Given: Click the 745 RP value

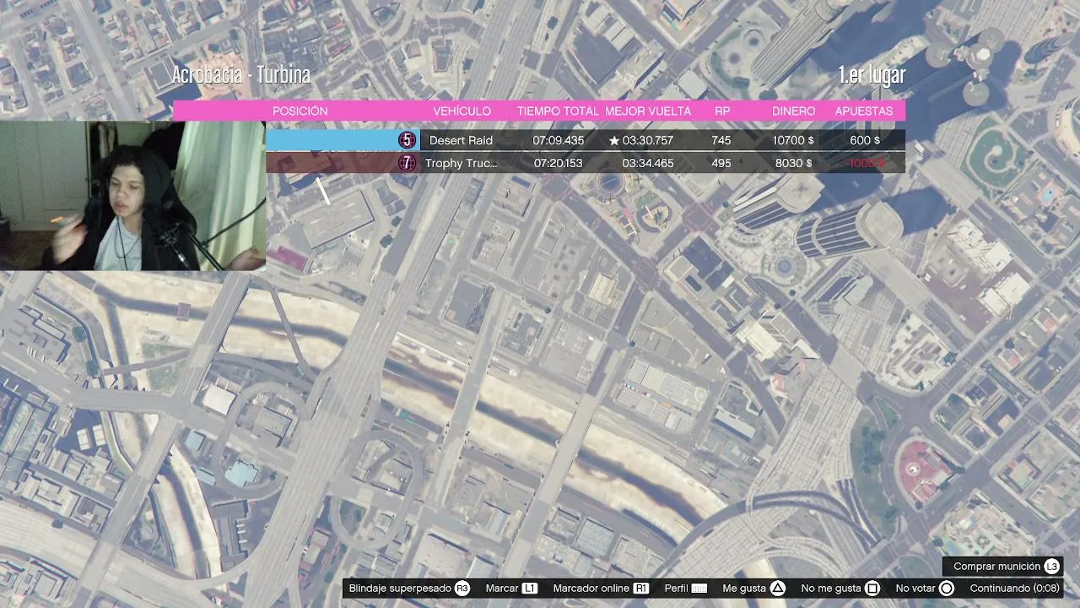Looking at the screenshot, I should 721,140.
